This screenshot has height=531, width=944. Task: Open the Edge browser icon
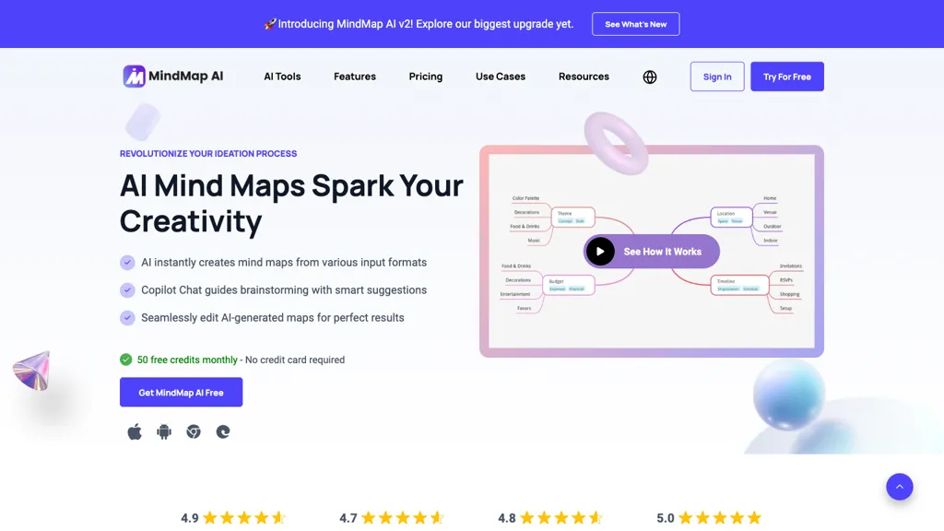[223, 431]
